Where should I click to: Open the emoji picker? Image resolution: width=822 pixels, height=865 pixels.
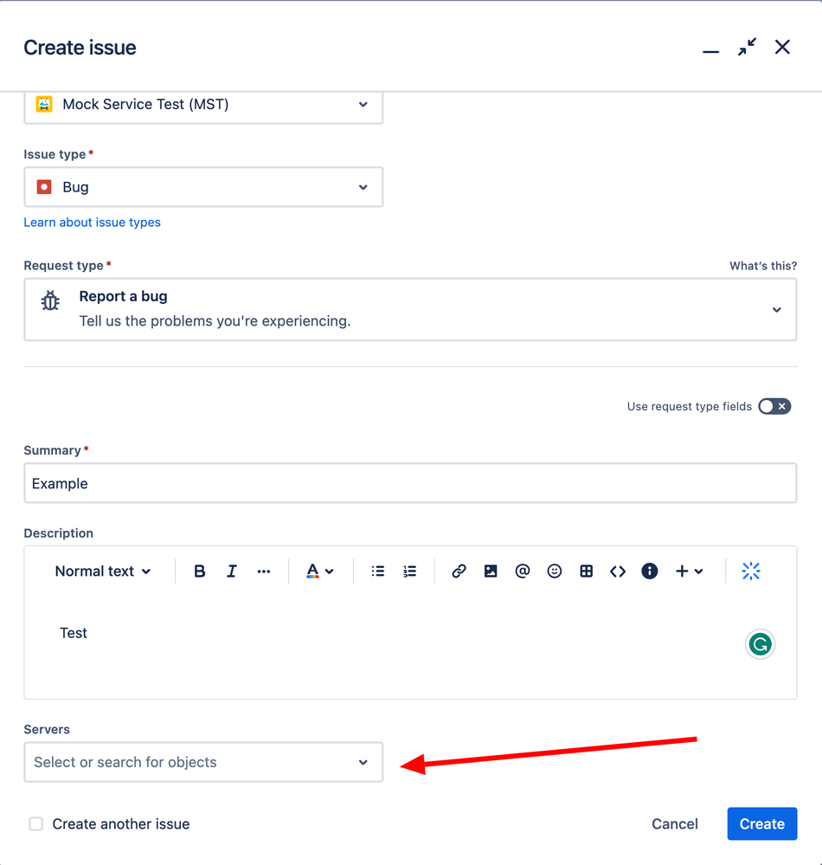click(x=554, y=571)
